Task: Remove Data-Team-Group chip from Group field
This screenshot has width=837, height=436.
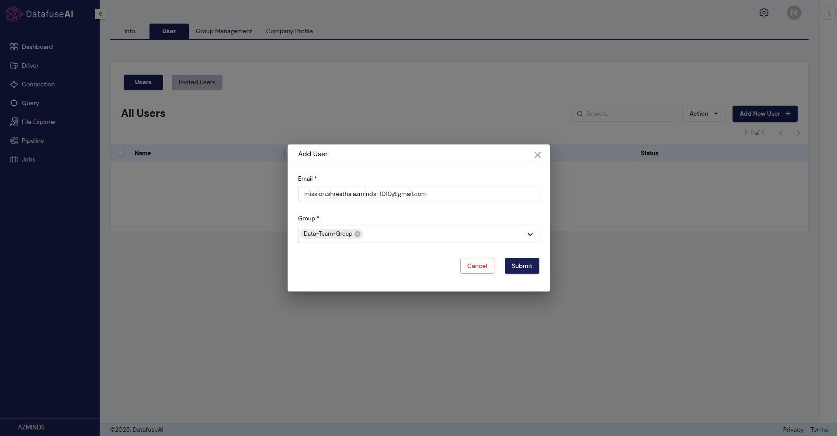Action: [358, 234]
